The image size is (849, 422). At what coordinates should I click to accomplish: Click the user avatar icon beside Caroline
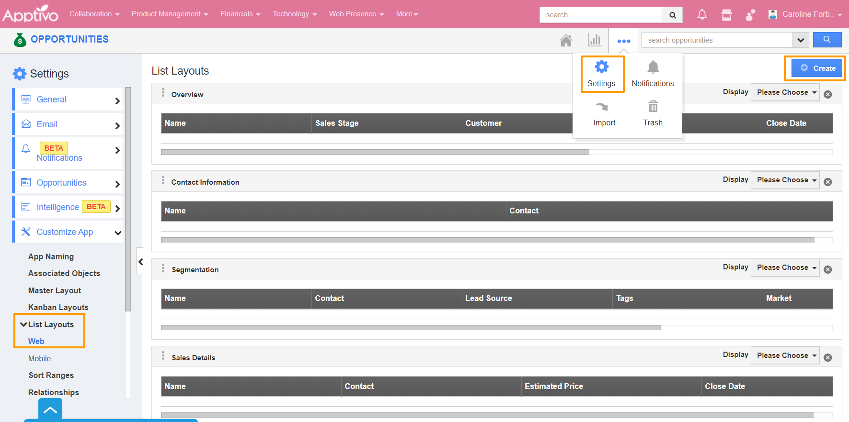tap(772, 14)
